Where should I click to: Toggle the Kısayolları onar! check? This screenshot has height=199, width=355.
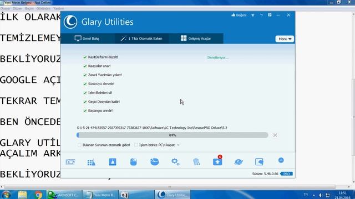pos(85,66)
